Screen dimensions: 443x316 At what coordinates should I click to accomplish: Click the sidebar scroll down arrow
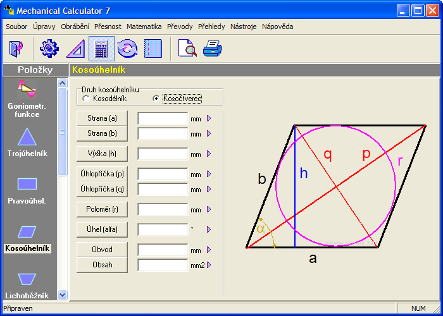[x=62, y=295]
